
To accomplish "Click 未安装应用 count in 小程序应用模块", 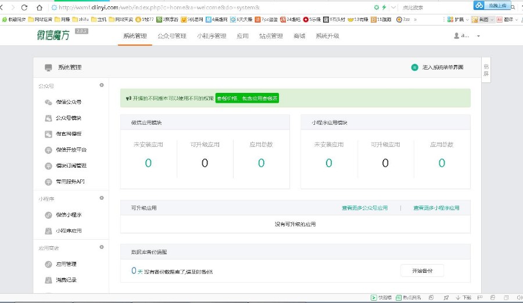I will 329,163.
